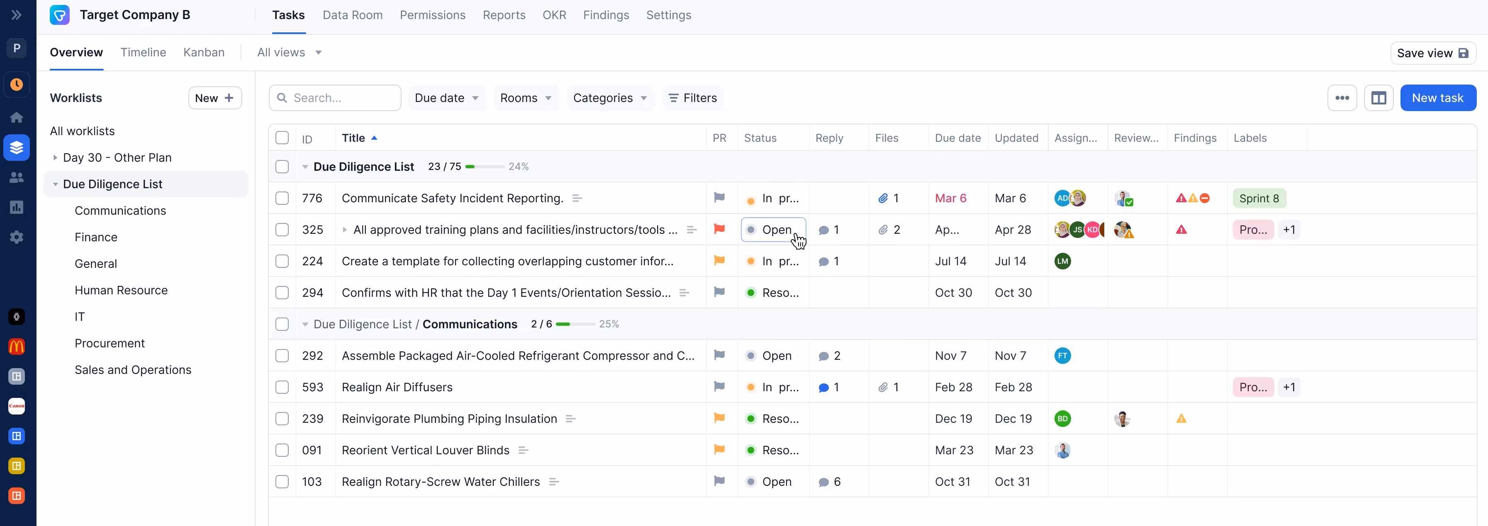Open the Kanban view tab
Viewport: 1488px width, 526px height.
pos(203,53)
